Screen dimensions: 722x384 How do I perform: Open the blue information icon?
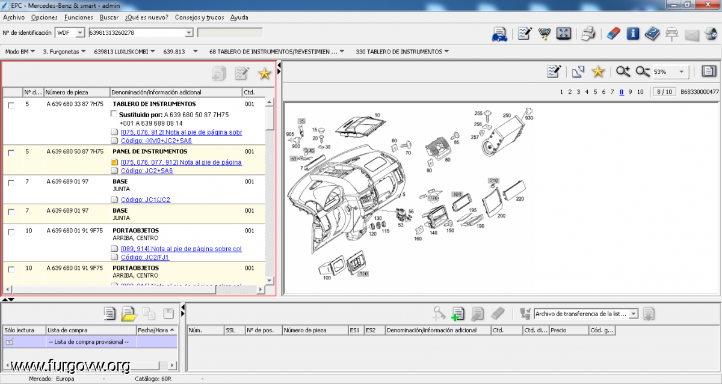tap(632, 34)
